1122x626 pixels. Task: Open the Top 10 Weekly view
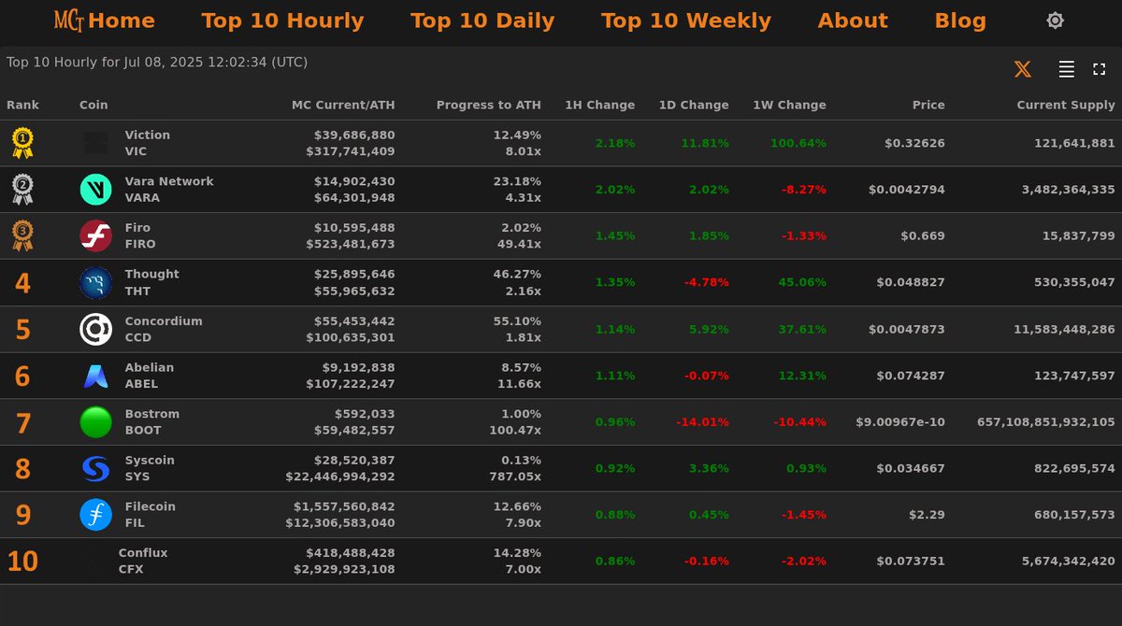tap(686, 20)
